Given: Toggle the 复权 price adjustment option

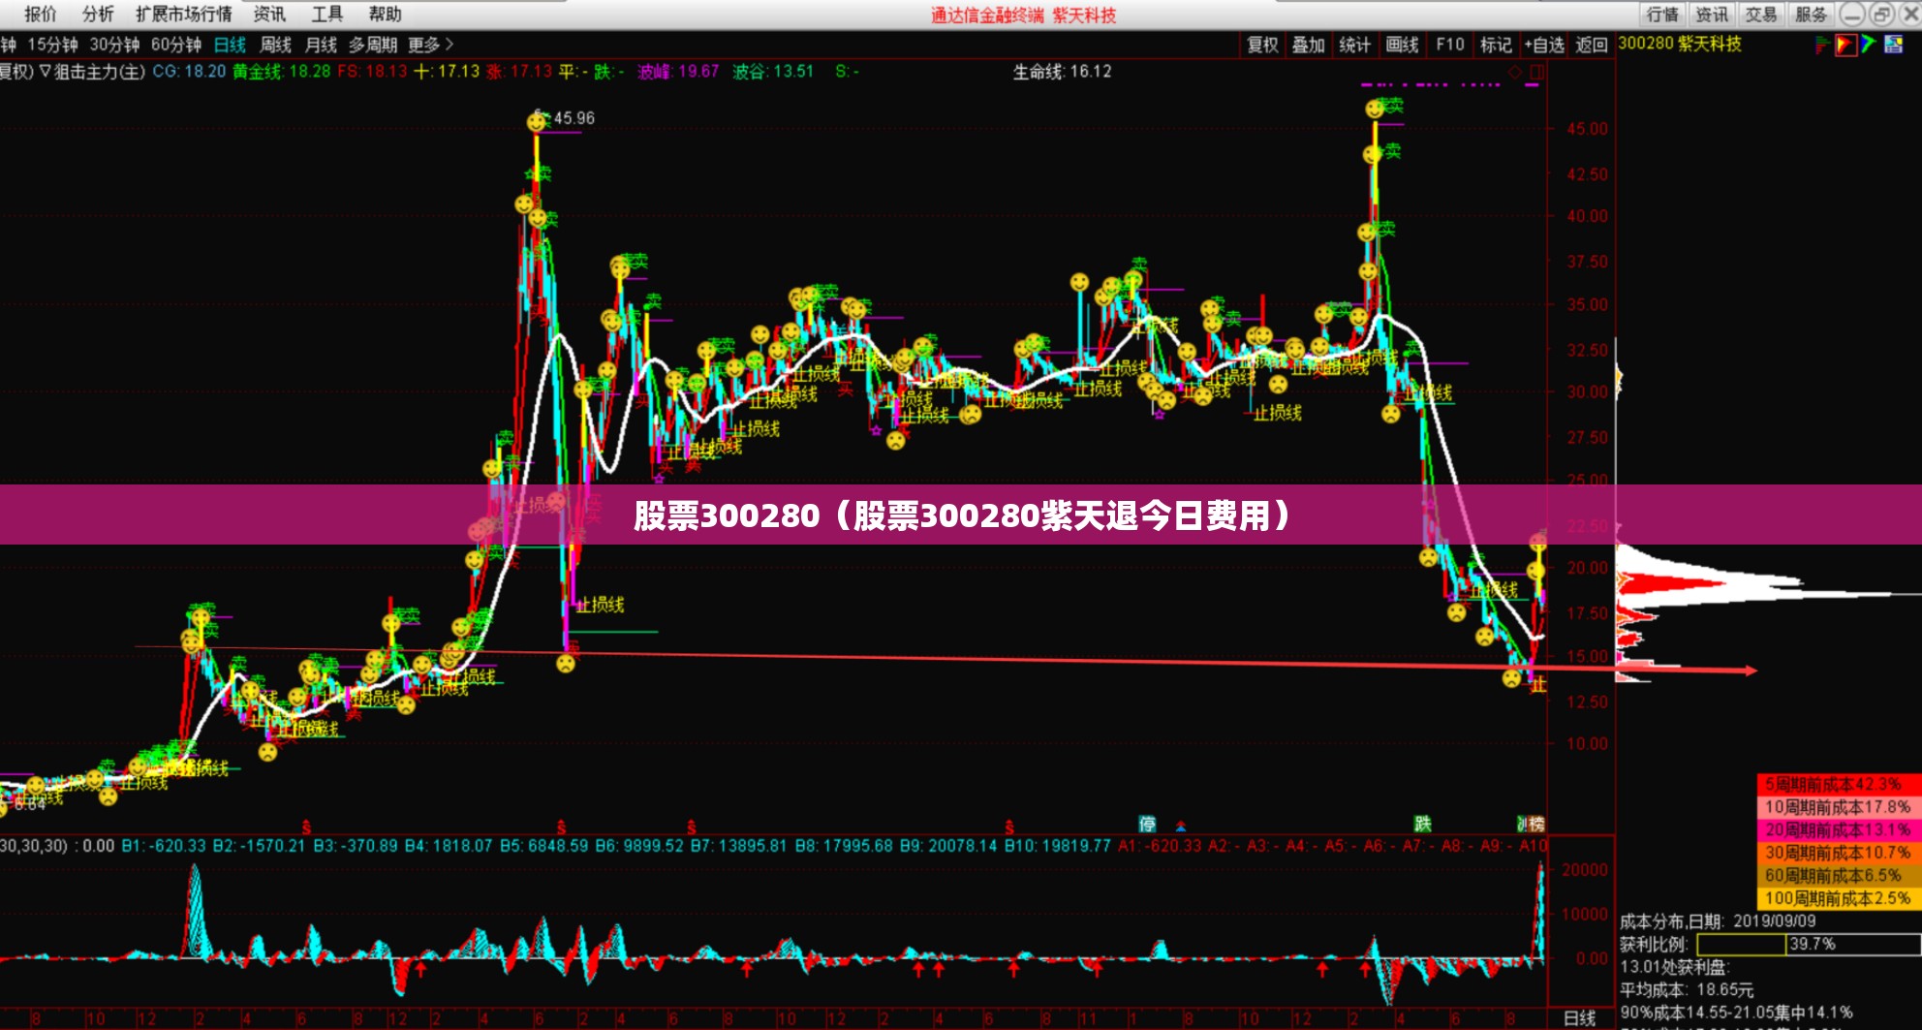Looking at the screenshot, I should (1263, 45).
